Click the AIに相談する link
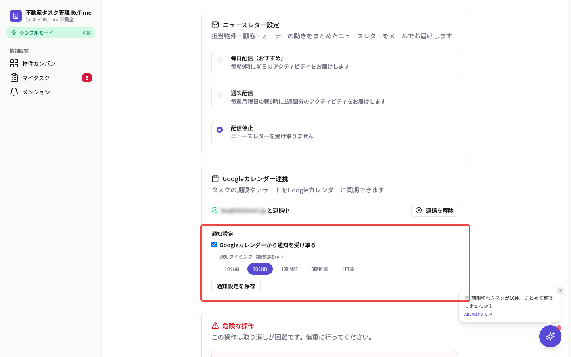Viewport: 571px width, 357px height. (479, 314)
